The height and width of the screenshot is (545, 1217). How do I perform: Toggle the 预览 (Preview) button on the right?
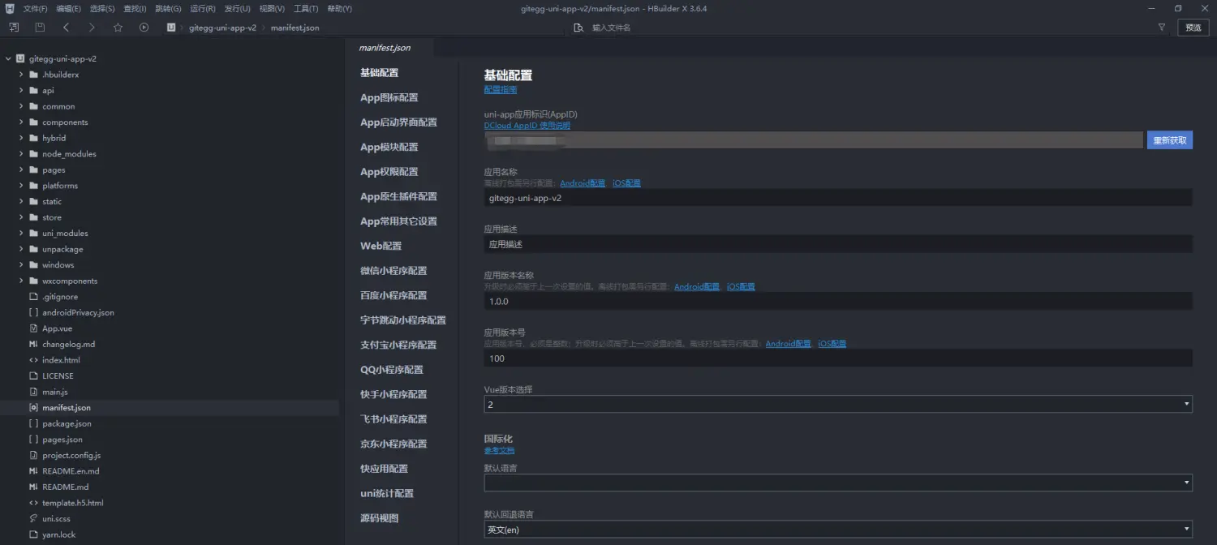(1193, 27)
